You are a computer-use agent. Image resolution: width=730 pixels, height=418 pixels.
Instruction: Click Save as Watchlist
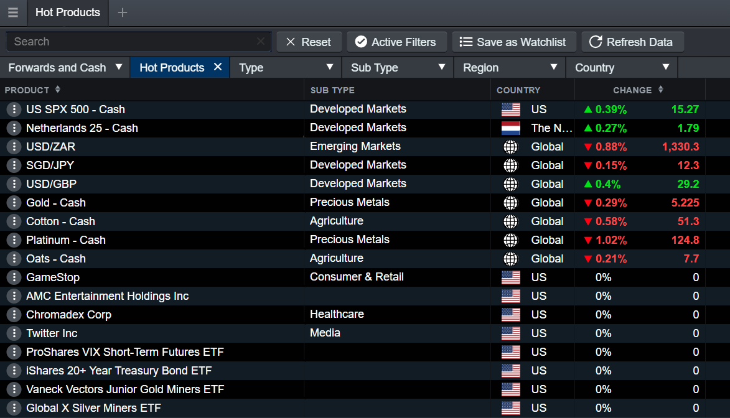click(x=514, y=42)
